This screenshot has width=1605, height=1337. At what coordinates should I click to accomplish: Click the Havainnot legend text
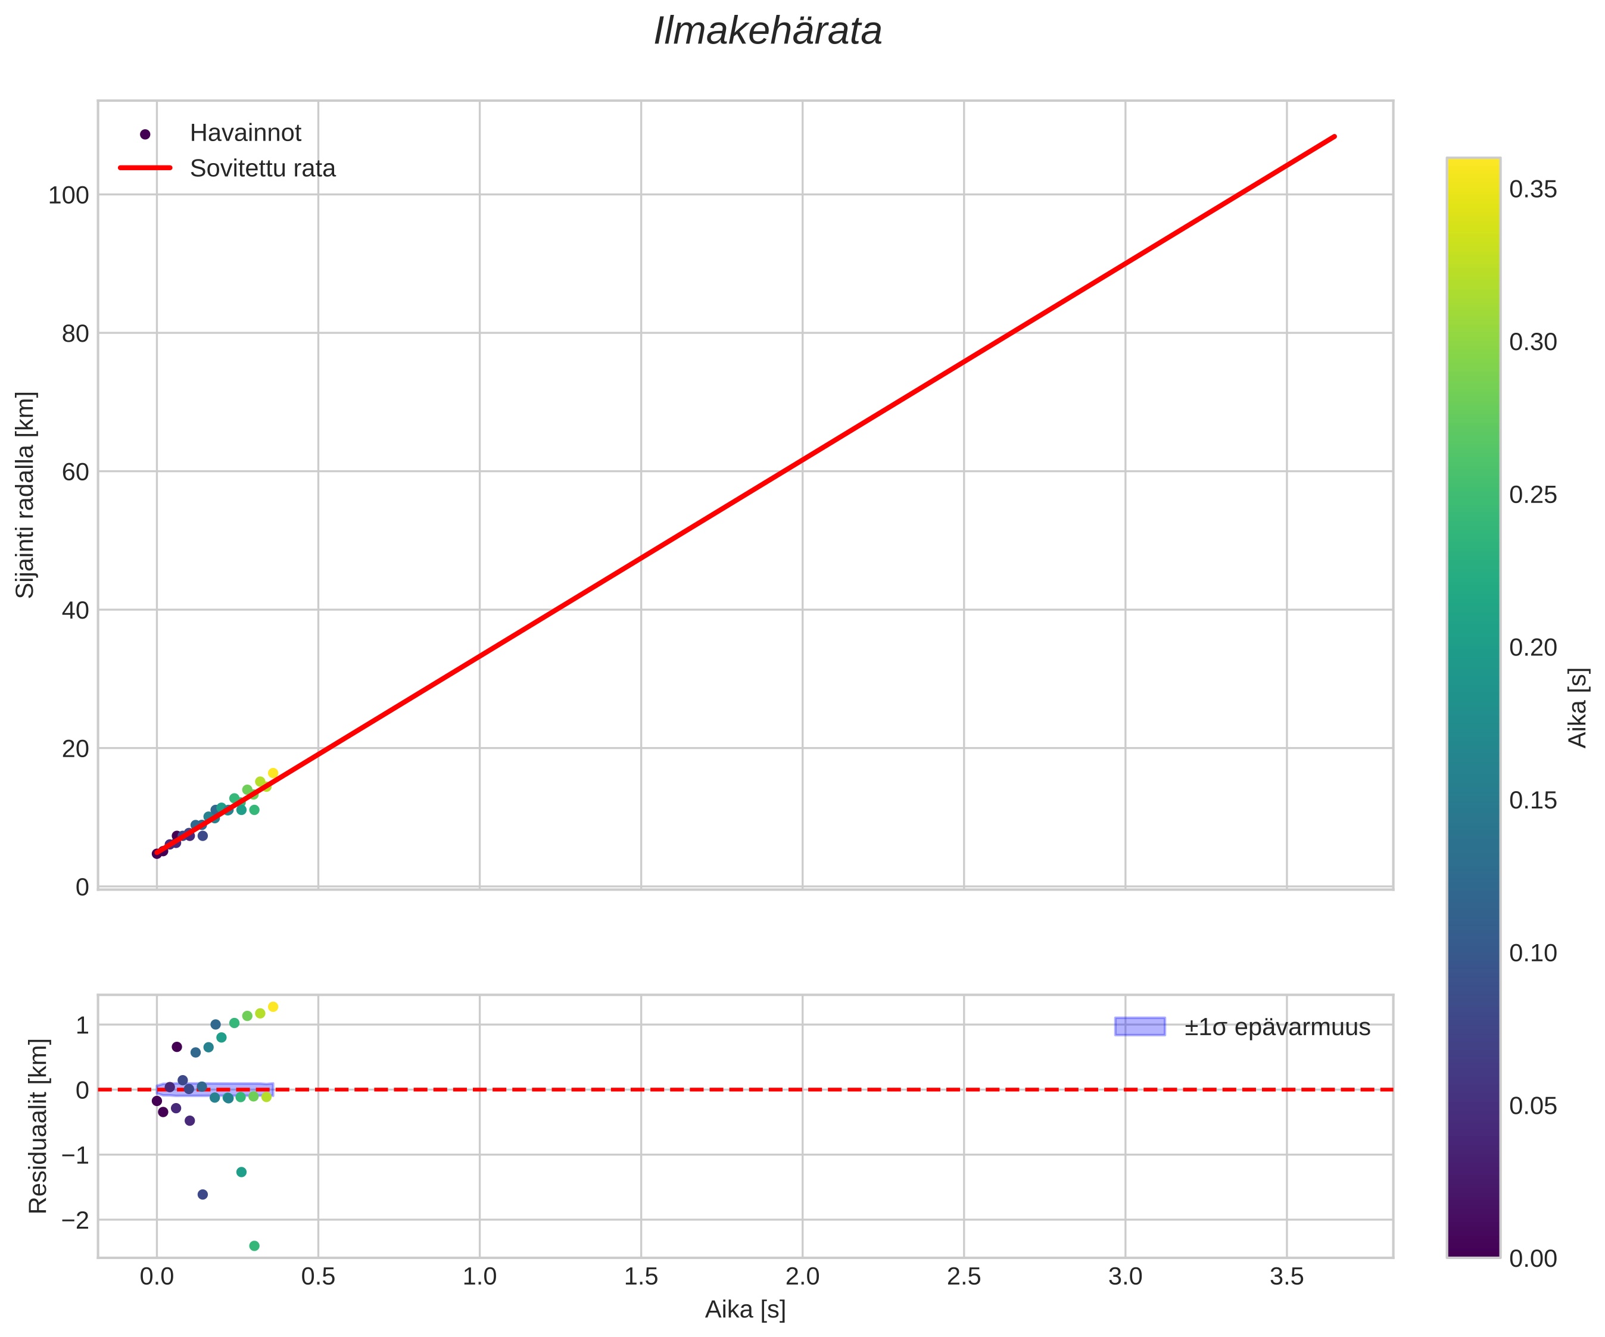tap(245, 134)
